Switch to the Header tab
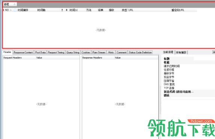 point(7,52)
